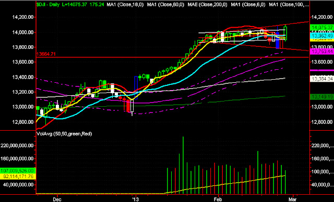Click the Dec label on the date axis
The height and width of the screenshot is (202, 334).
point(57,199)
